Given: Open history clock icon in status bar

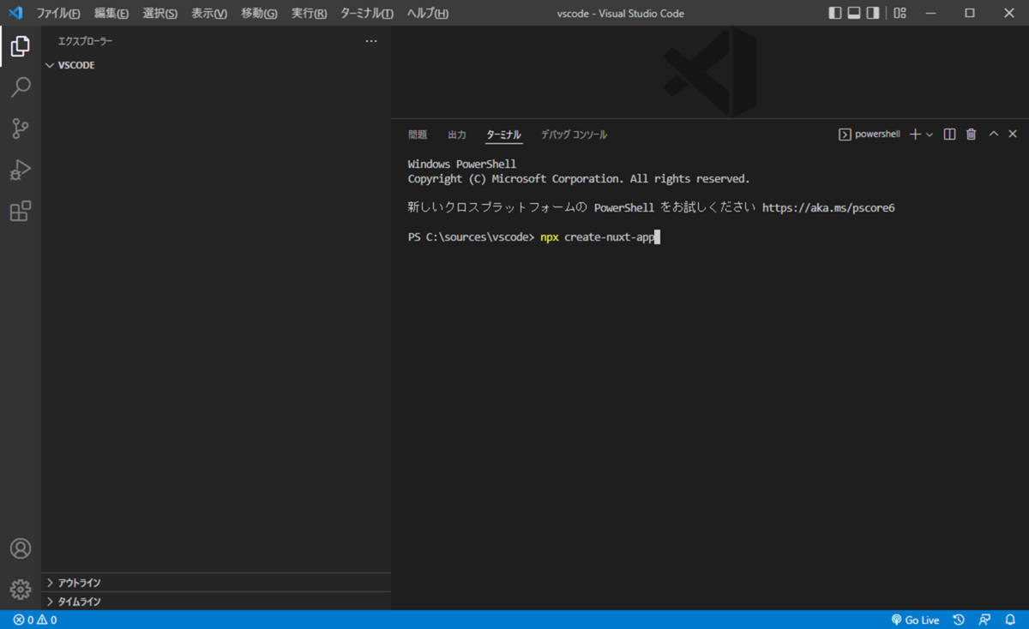Looking at the screenshot, I should tap(959, 620).
